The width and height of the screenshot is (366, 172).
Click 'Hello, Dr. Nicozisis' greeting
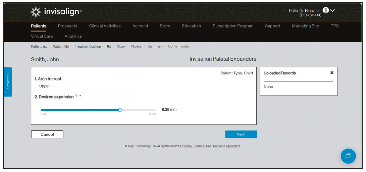[x=305, y=11]
